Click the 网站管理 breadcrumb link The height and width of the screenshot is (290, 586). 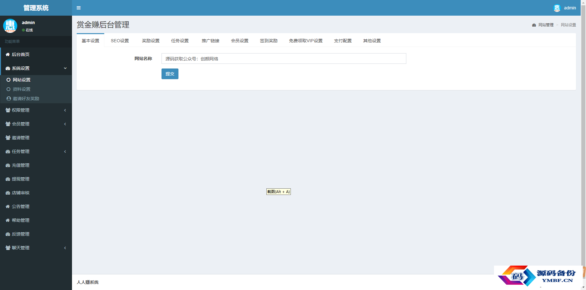[x=546, y=25]
